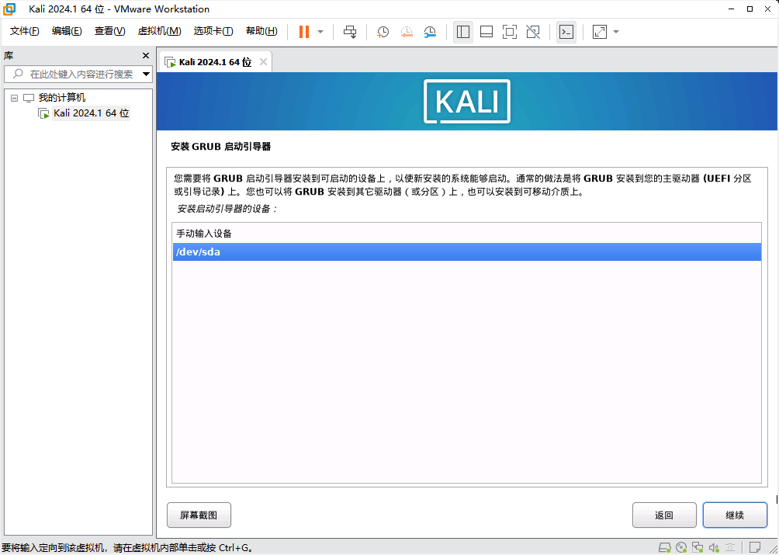Click the CD/DVD drive status icon
This screenshot has width=779, height=555.
point(681,547)
